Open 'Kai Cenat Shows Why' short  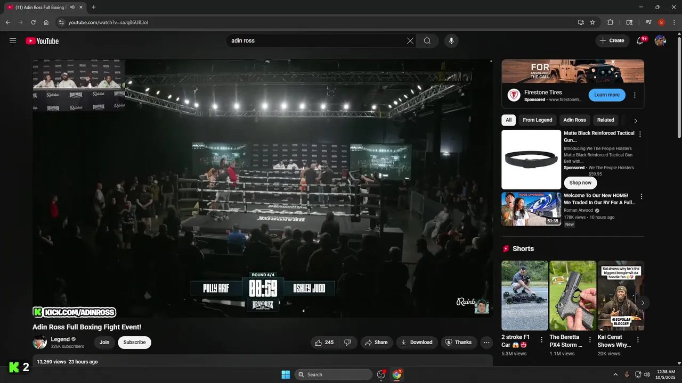coord(621,295)
